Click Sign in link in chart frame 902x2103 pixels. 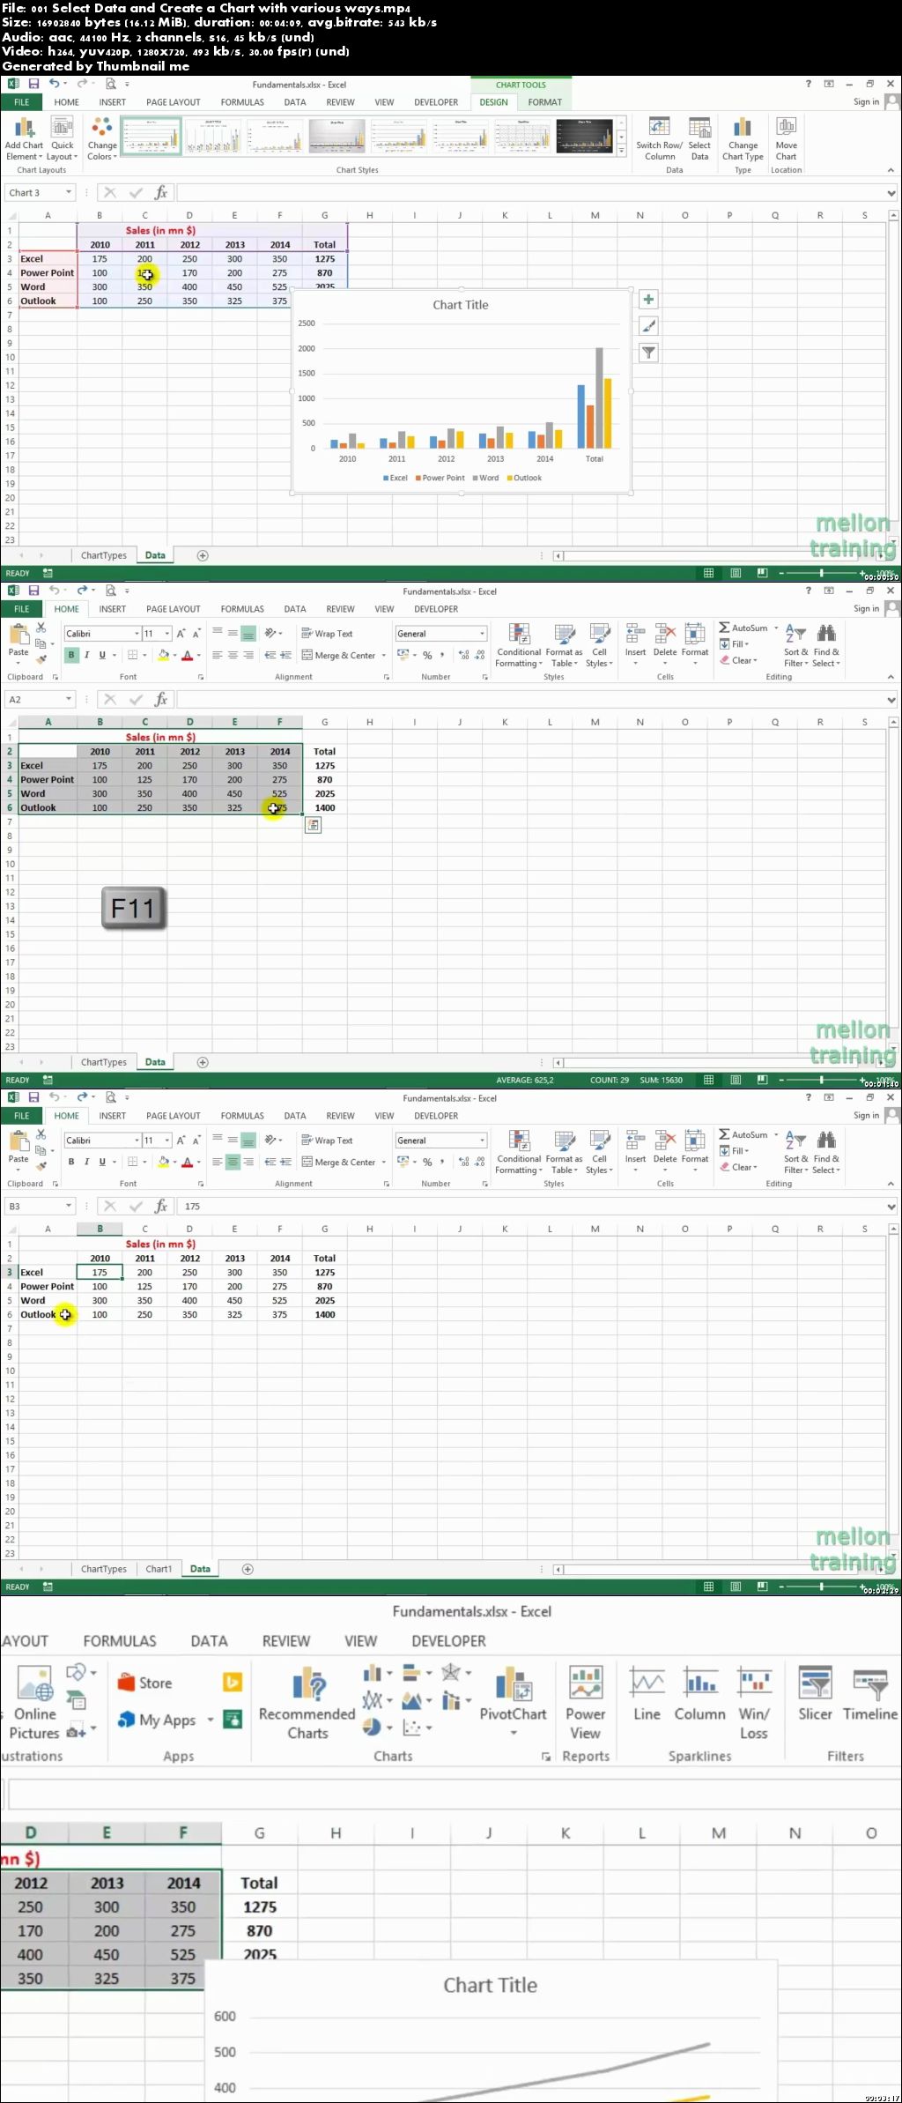[866, 102]
